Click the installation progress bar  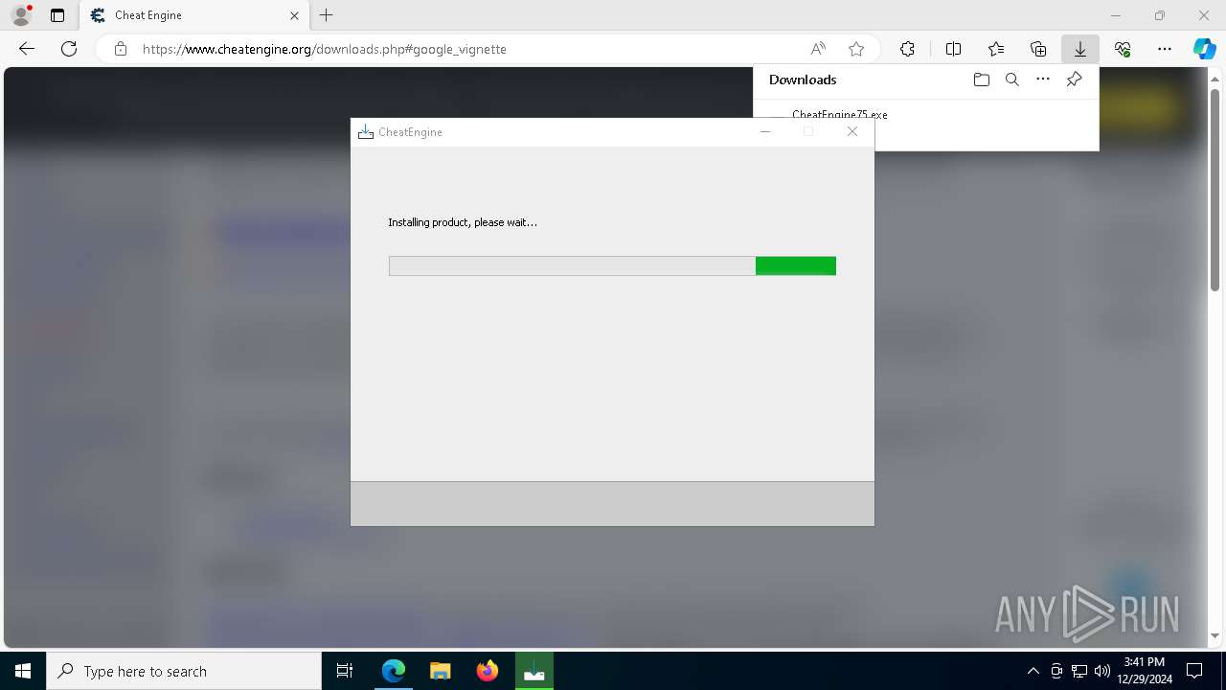(612, 265)
